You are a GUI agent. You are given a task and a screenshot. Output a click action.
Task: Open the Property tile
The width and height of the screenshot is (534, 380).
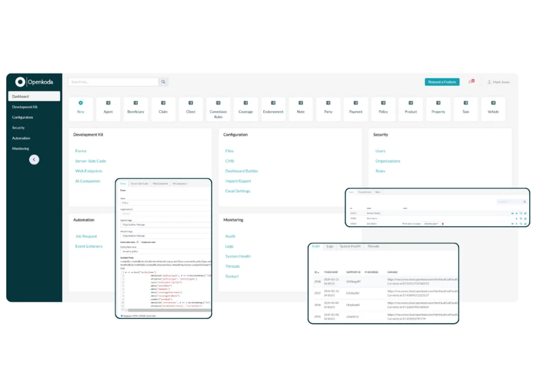438,109
